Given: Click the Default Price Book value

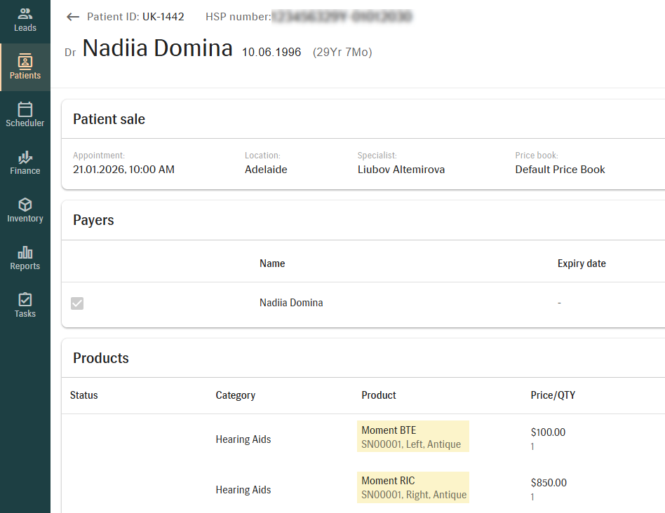Looking at the screenshot, I should pyautogui.click(x=560, y=170).
